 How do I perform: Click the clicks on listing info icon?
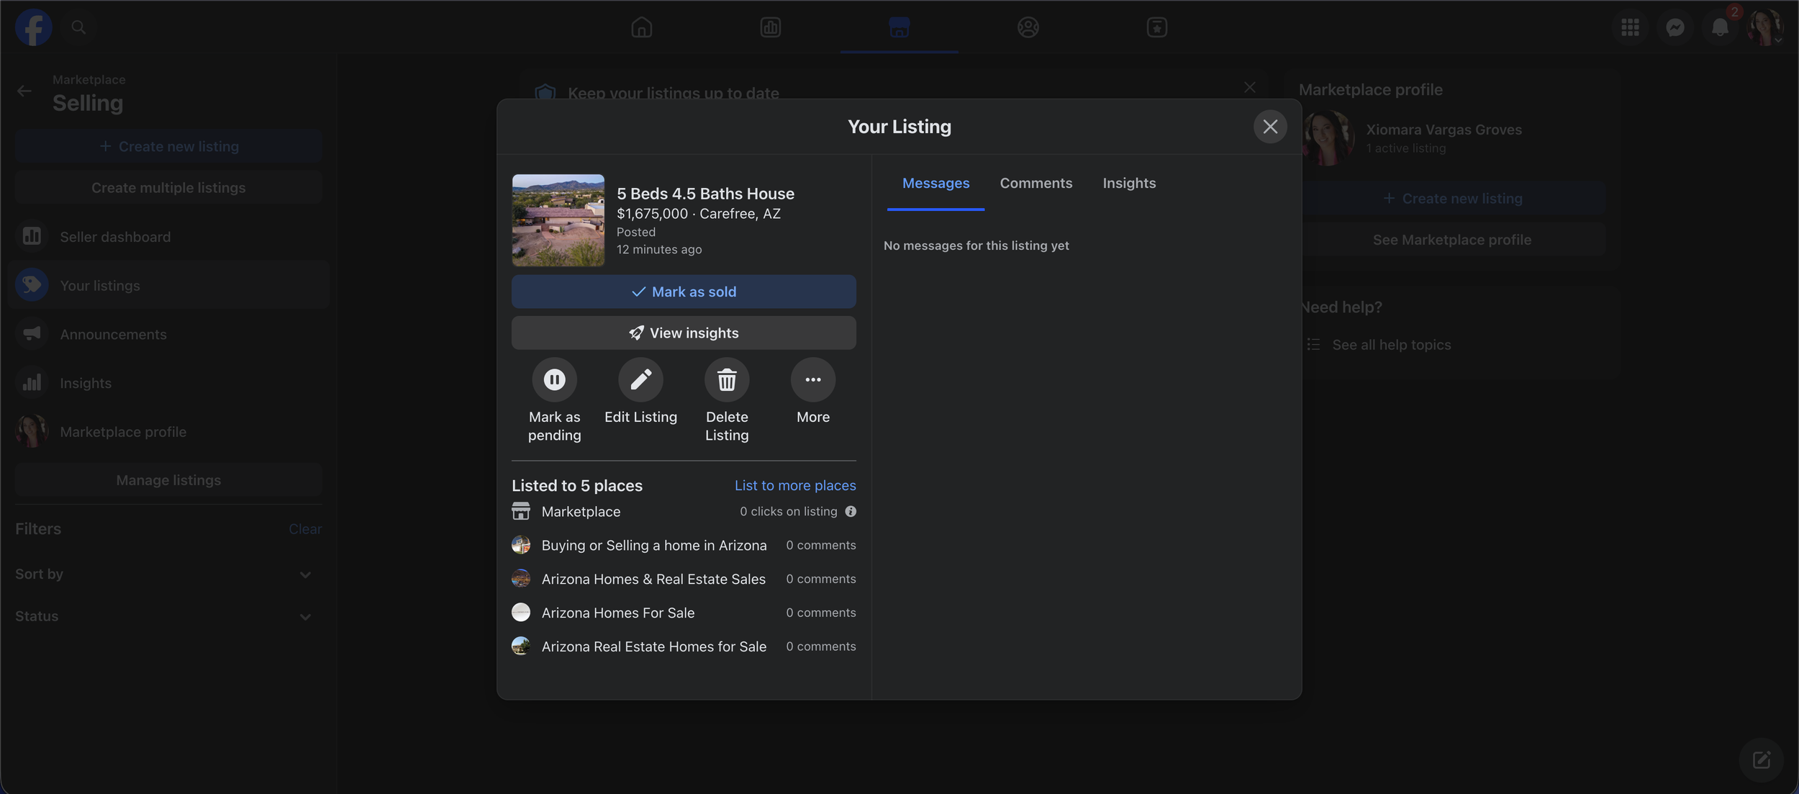[851, 511]
